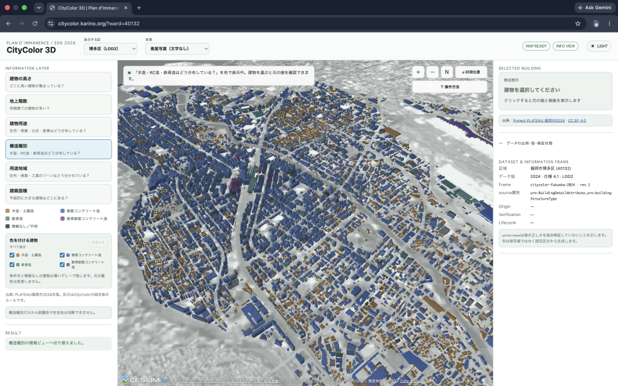Uncheck the 鉄骨造 filter checkbox
Viewport: 618px width, 386px height.
click(12, 265)
